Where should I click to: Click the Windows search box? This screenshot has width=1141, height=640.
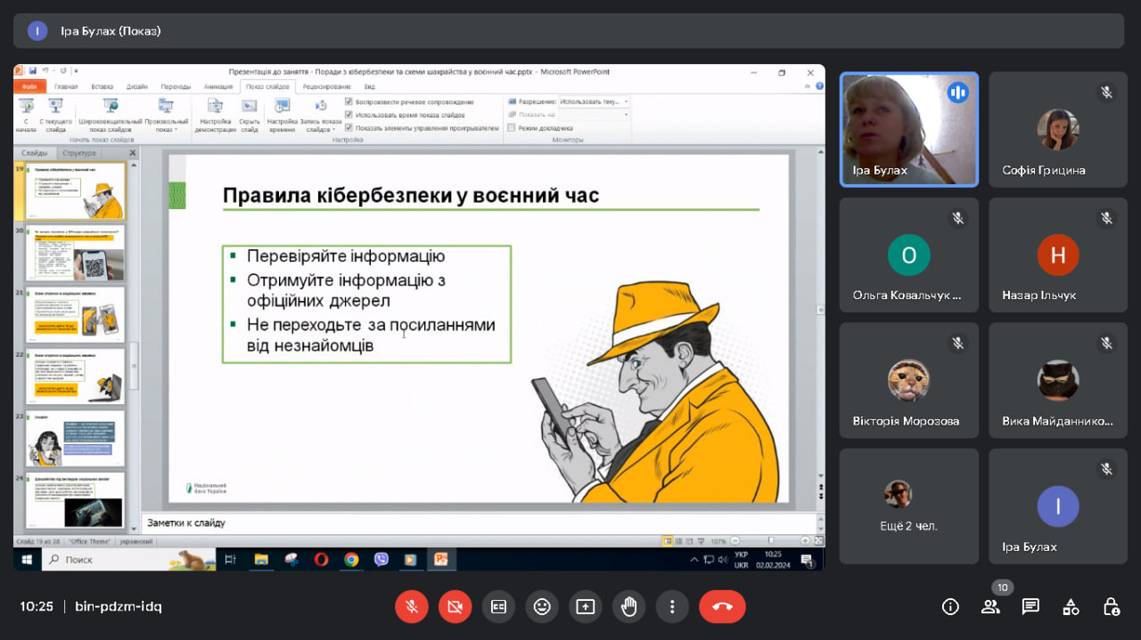click(129, 560)
